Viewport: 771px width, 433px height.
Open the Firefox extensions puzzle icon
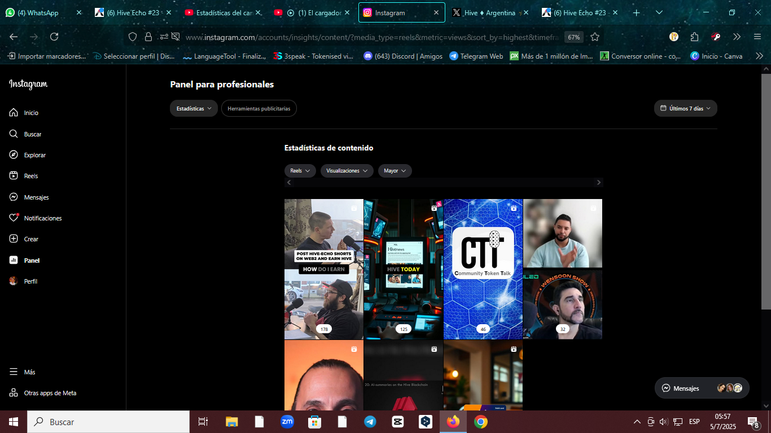(x=695, y=37)
